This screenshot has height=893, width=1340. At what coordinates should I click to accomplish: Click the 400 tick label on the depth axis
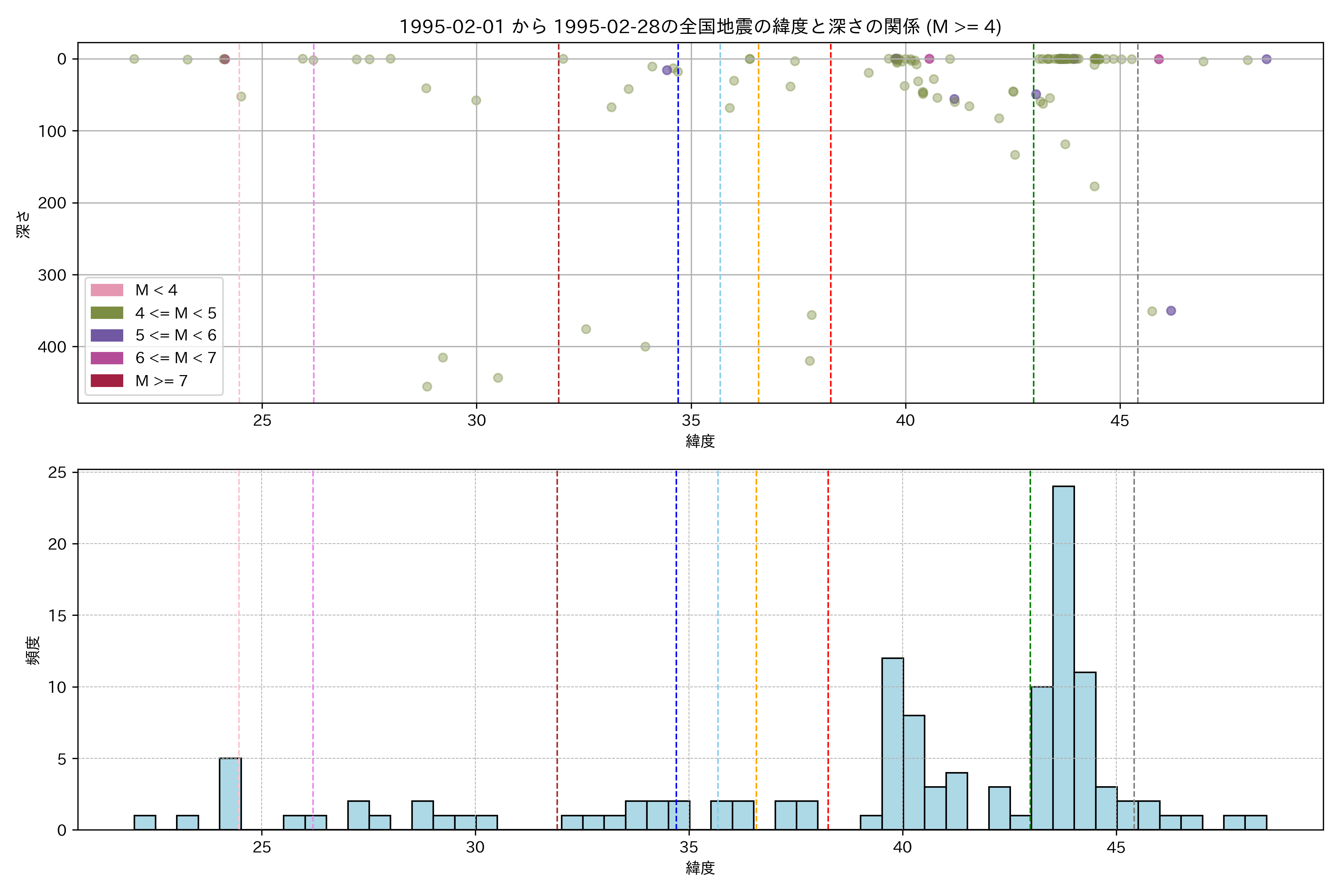click(x=52, y=347)
